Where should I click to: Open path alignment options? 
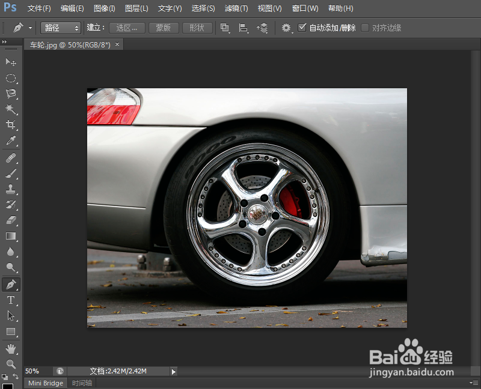coord(244,28)
